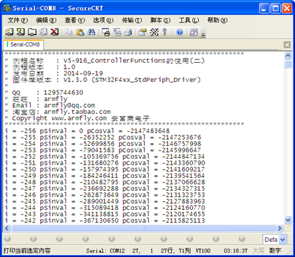This screenshot has height=257, width=295.
Task: Click the Disconnect red X icon
Action: pos(55,32)
